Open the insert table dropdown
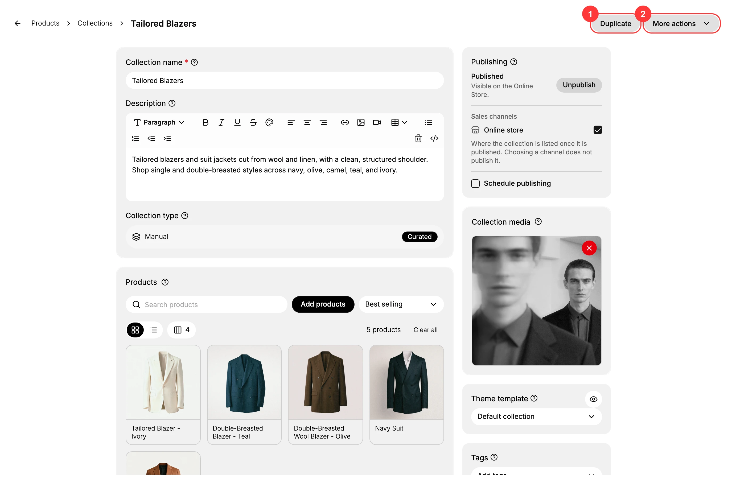 399,123
